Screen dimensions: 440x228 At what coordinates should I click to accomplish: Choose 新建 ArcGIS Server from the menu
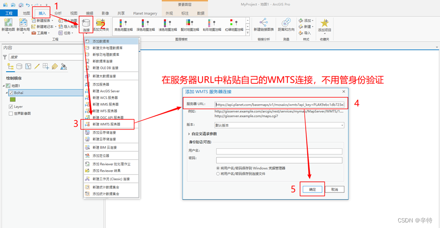[x=111, y=91]
